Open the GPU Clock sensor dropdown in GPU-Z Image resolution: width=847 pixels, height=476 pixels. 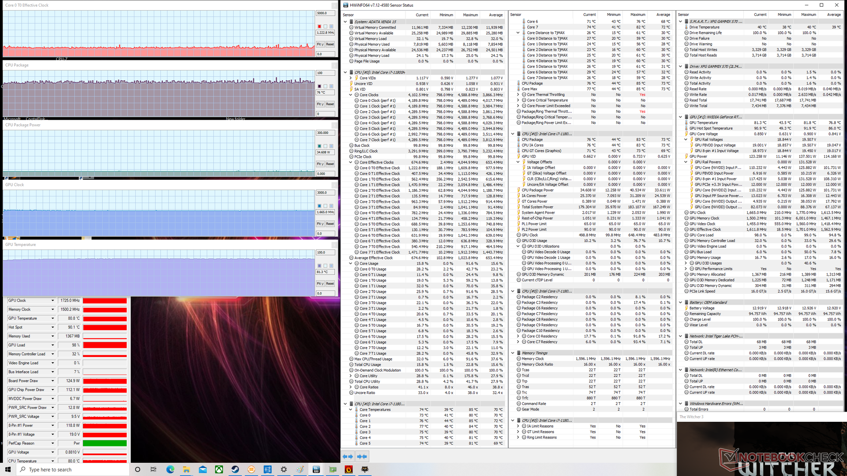click(x=52, y=301)
